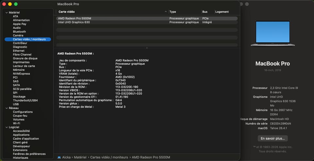
Task: Click the VRAM value 4 Go
Action: [x=118, y=73]
